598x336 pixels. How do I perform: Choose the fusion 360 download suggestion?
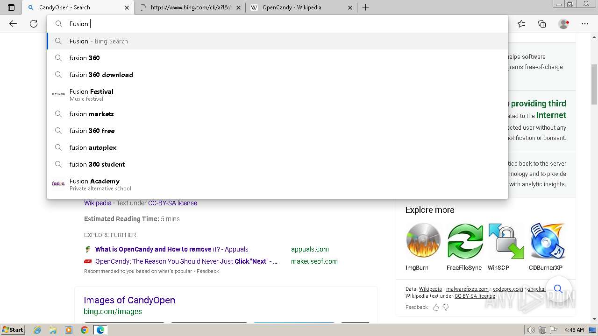(278, 75)
